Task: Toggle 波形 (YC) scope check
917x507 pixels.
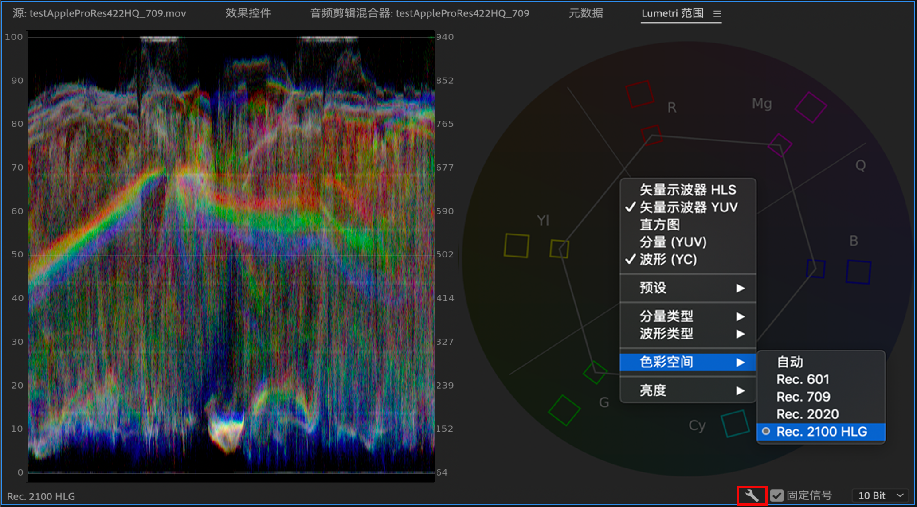Action: pos(668,259)
